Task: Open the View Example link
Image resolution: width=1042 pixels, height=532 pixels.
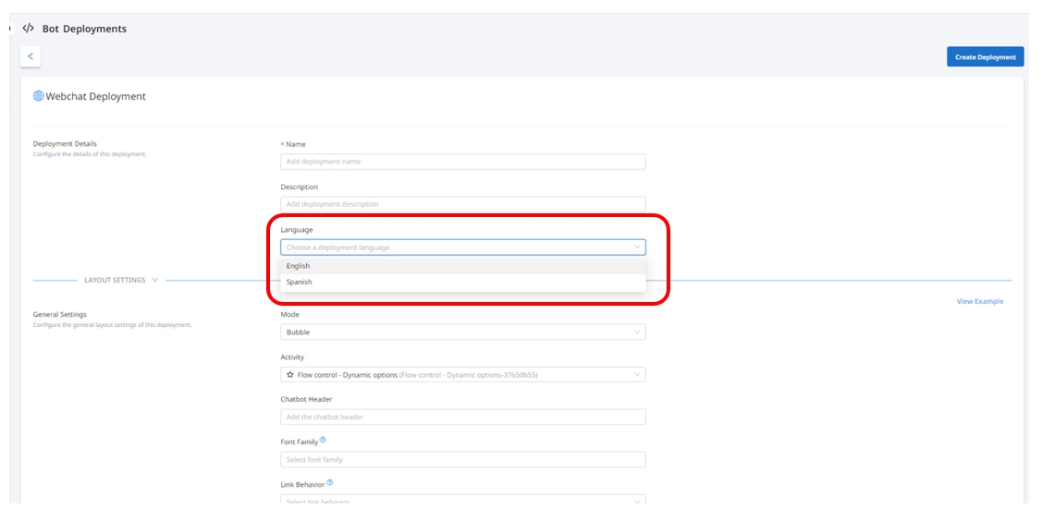Action: 979,302
